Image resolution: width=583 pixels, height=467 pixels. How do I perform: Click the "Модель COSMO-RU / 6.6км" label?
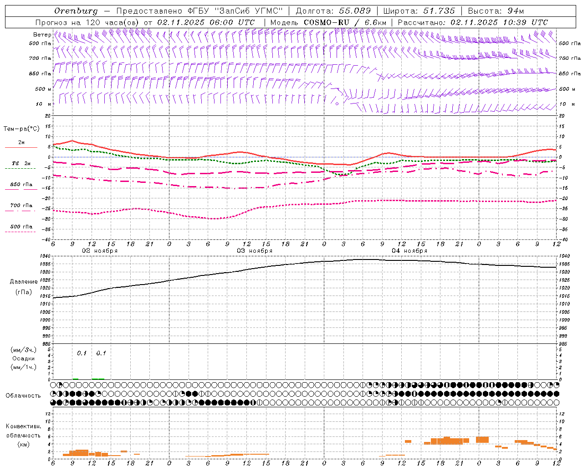[x=328, y=22]
